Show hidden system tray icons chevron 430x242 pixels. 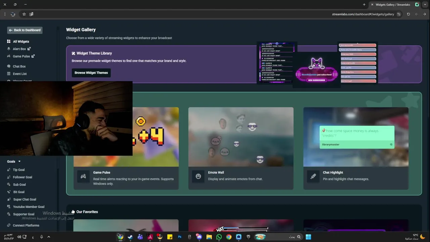pyautogui.click(x=48, y=237)
